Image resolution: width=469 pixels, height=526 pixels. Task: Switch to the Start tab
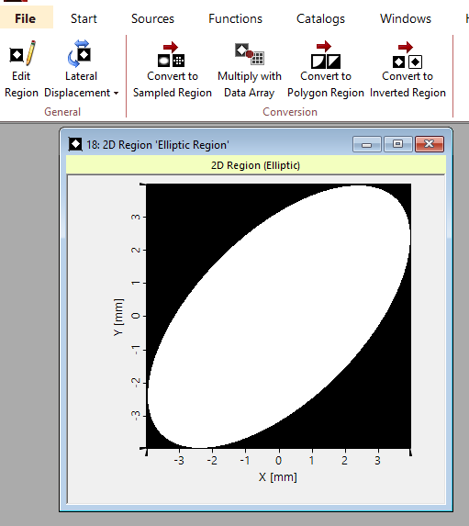pos(84,18)
